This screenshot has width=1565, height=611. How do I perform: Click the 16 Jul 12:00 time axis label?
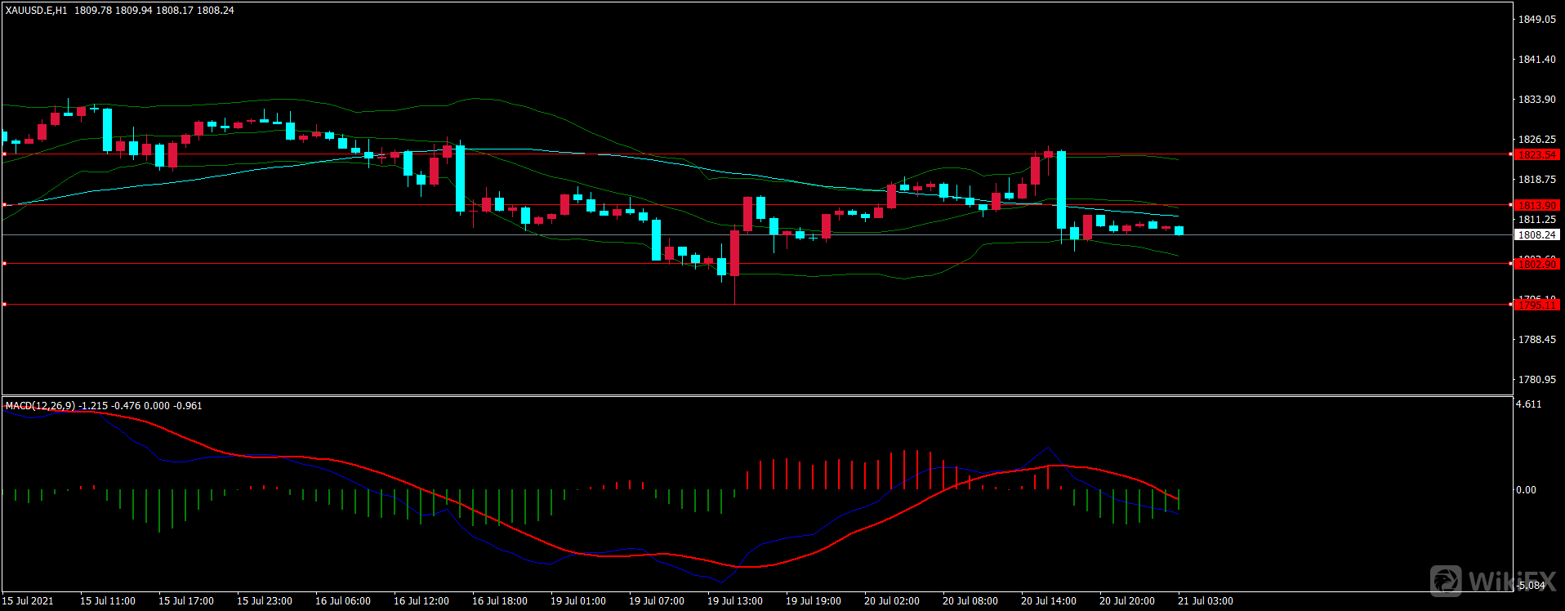click(x=421, y=601)
